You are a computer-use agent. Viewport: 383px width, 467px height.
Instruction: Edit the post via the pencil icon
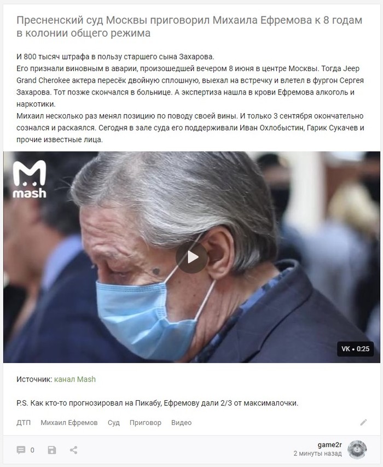pyautogui.click(x=363, y=422)
